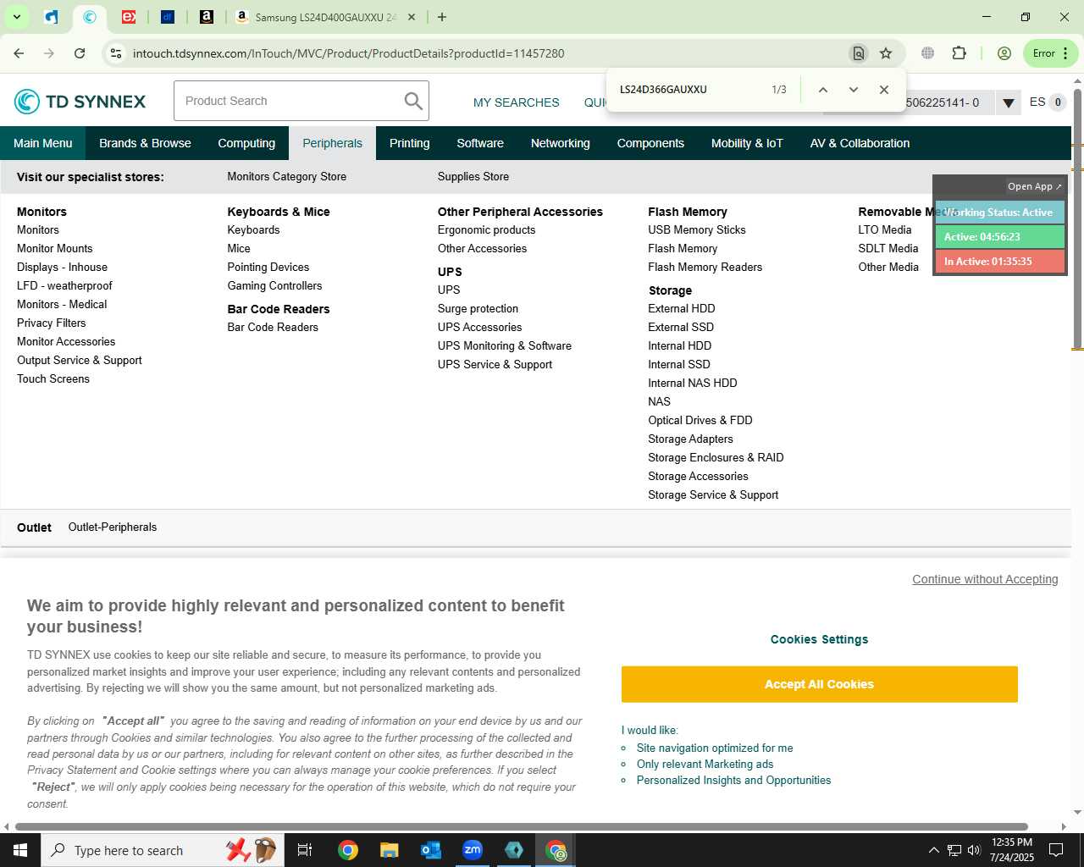Viewport: 1084px width, 867px height.
Task: Close the Samsung LS24D400GAUXXU tab
Action: [x=412, y=17]
